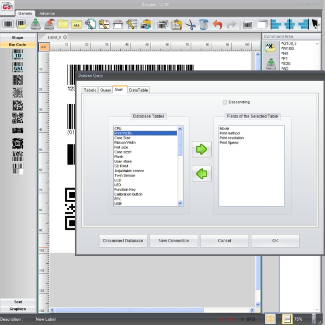Remove field with green left arrow
The height and width of the screenshot is (325, 325).
pos(201,174)
